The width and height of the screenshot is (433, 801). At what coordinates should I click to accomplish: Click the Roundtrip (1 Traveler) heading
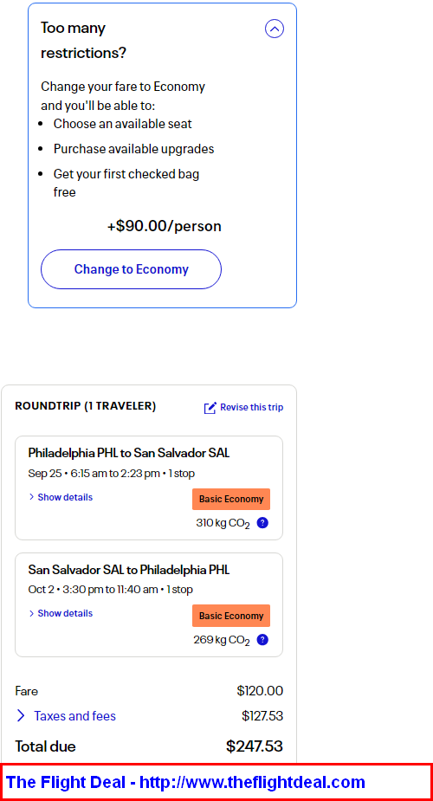coord(85,406)
